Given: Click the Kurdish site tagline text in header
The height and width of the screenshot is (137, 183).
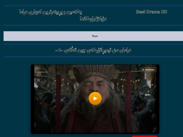Looking at the screenshot, I should coord(63,15).
